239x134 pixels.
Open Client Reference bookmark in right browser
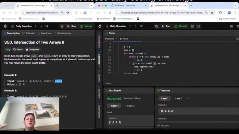[124, 19]
